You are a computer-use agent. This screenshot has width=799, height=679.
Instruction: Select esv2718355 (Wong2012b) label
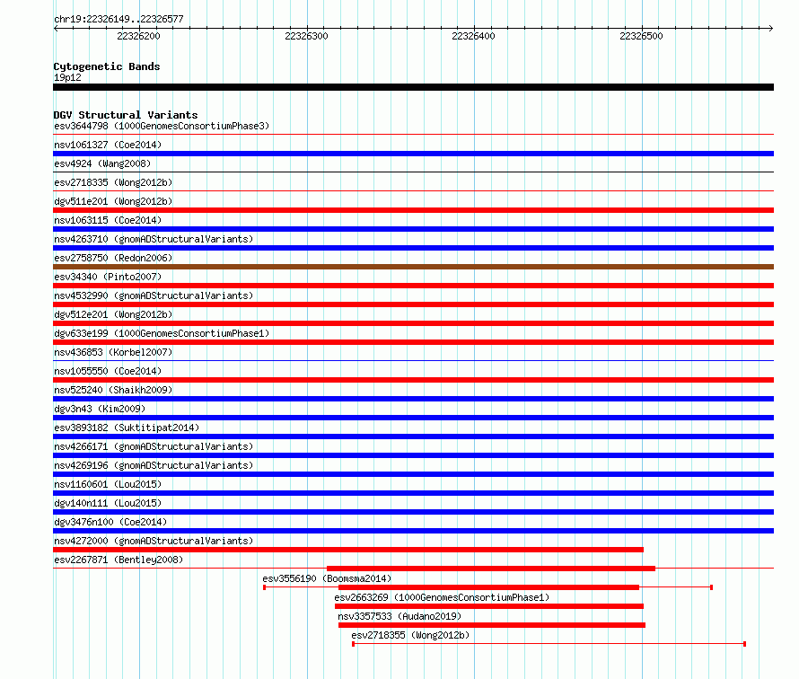(x=410, y=635)
